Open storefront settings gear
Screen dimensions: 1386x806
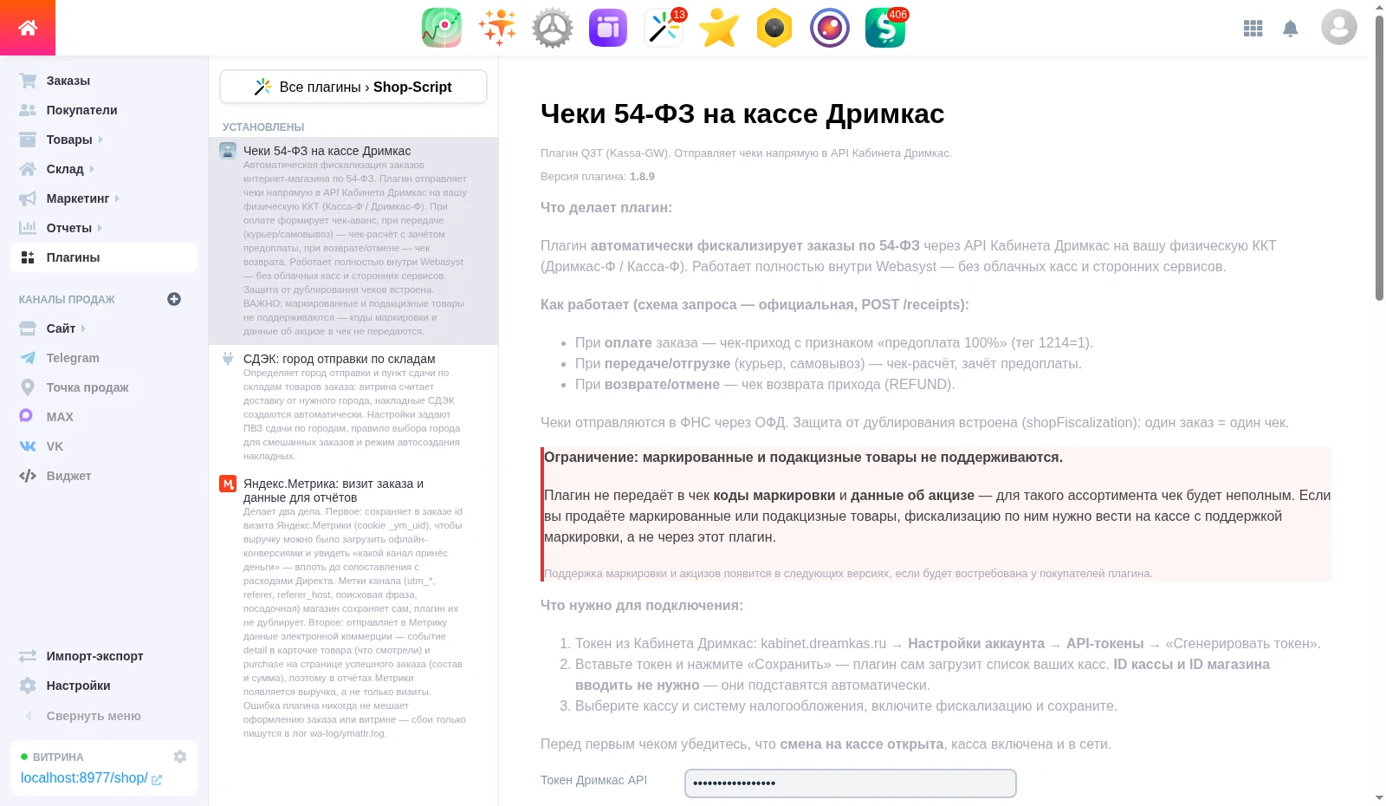(x=180, y=757)
